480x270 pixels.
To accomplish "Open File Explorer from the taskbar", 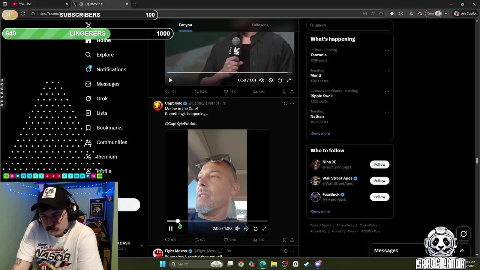I will [x=274, y=264].
